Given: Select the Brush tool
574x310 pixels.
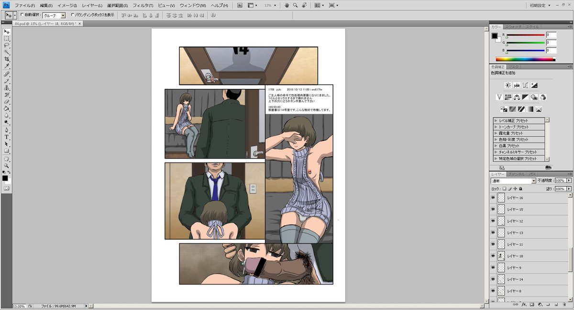Looking at the screenshot, I should pos(7,81).
